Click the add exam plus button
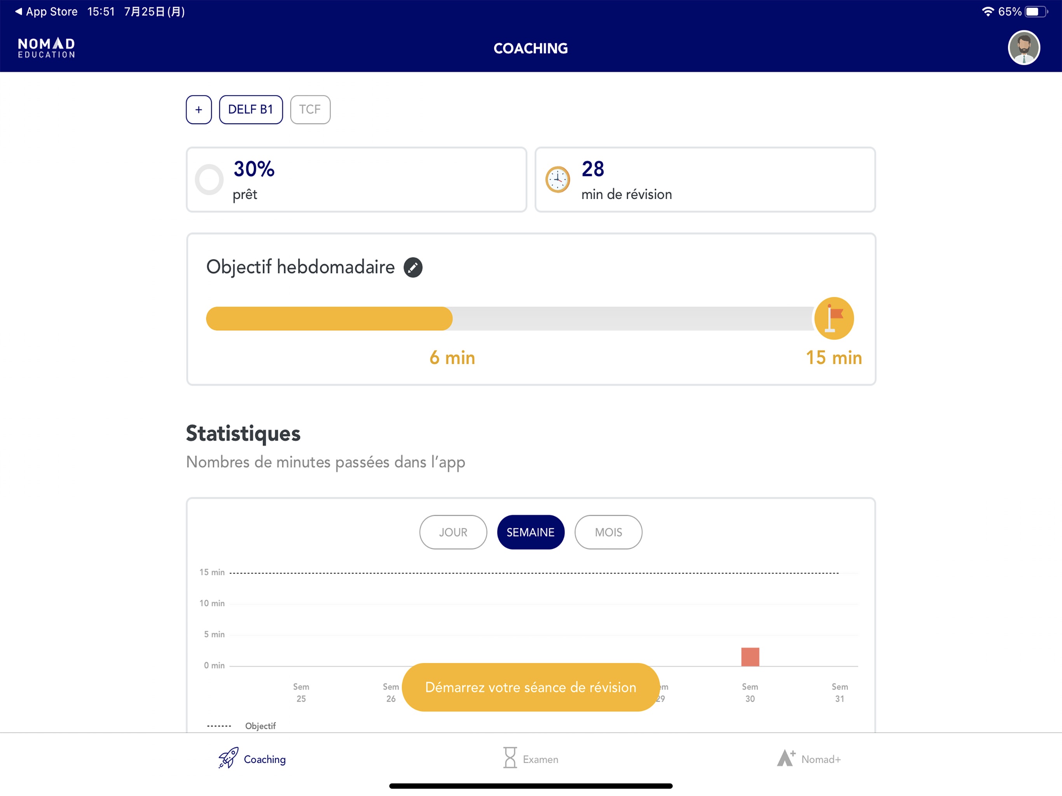The image size is (1062, 796). click(x=198, y=110)
